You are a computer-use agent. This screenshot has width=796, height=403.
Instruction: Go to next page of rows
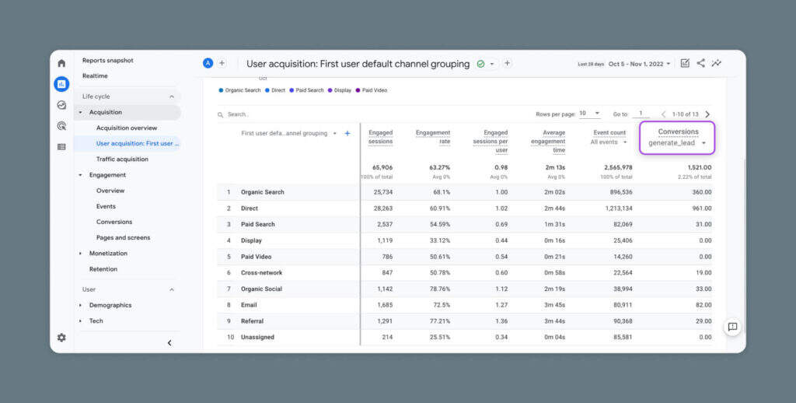[707, 114]
